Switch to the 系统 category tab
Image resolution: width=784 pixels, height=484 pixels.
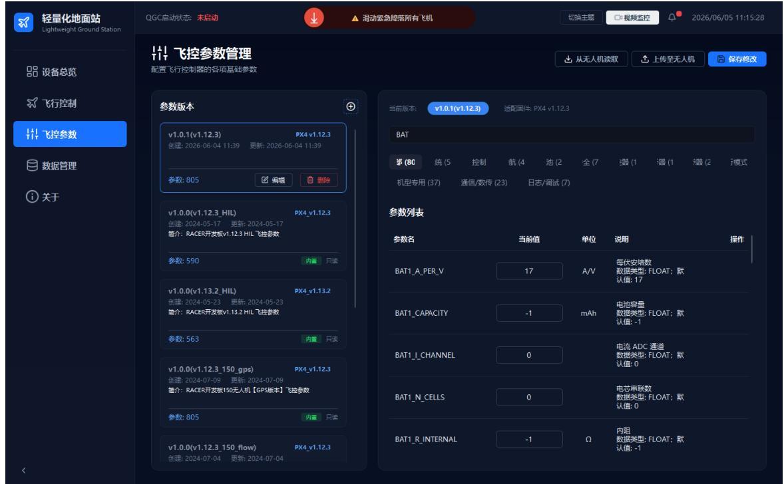(x=443, y=162)
